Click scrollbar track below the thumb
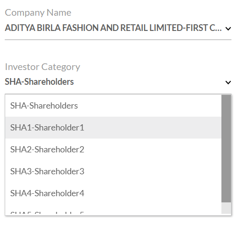 tap(226, 208)
